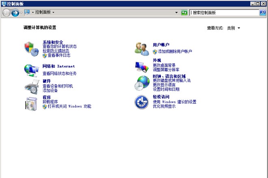Open the 用户帐户 people icon
The height and width of the screenshot is (178, 268).
142,48
